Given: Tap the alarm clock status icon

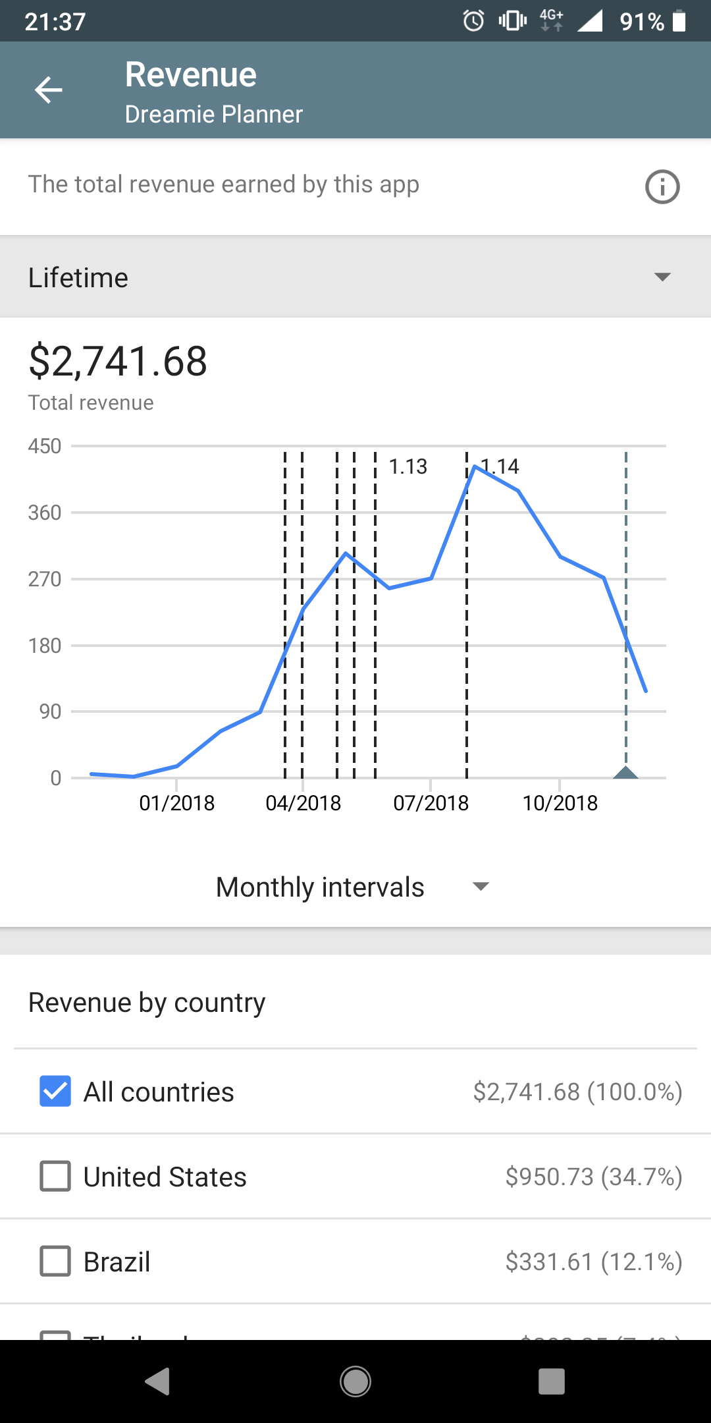Looking at the screenshot, I should [473, 21].
